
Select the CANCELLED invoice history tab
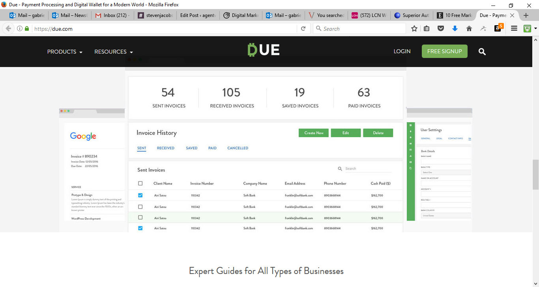coord(238,148)
